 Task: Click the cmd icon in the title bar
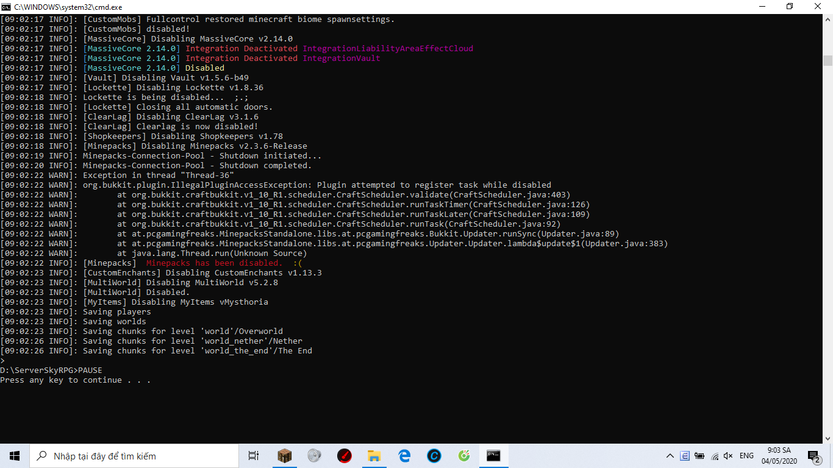(6, 7)
